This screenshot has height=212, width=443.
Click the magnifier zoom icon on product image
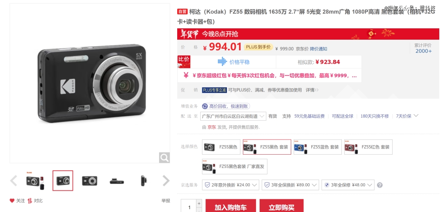(164, 158)
